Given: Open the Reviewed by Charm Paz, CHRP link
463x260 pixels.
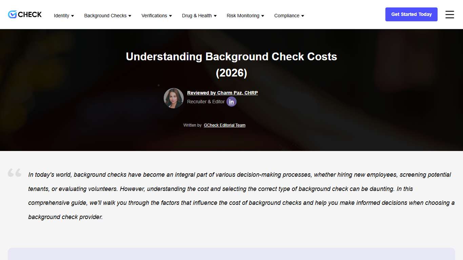Looking at the screenshot, I should click(x=222, y=93).
